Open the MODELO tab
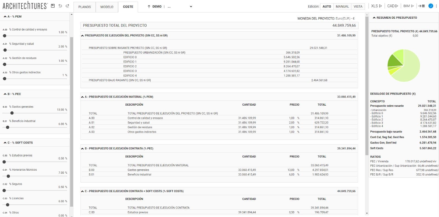 [107, 7]
